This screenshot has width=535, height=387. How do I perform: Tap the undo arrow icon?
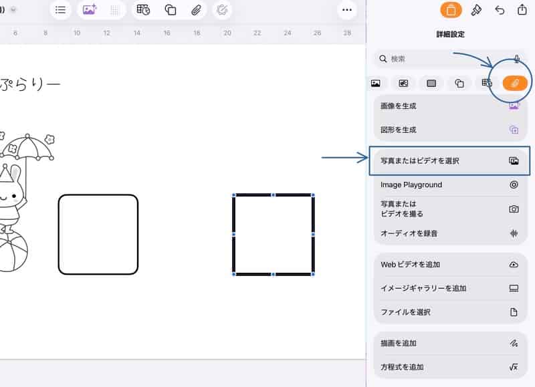500,10
